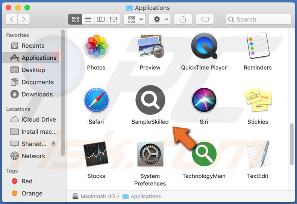Click the sidebar scrollbar
Screen dimensions: 297x204
[63, 93]
